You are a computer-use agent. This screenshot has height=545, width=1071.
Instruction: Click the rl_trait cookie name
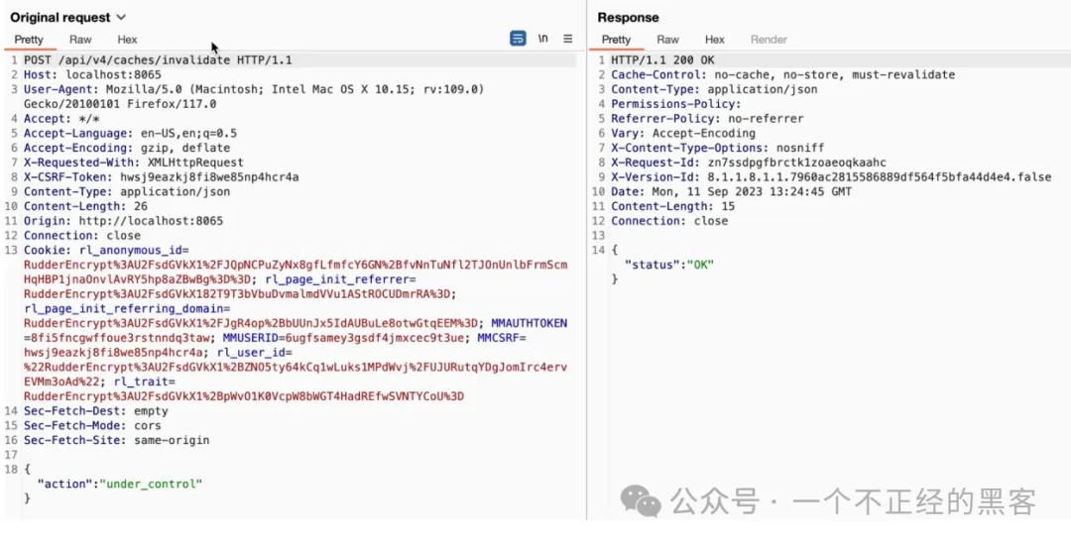(x=142, y=381)
